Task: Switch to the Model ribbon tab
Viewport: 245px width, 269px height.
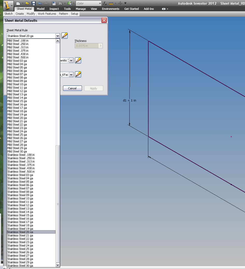Action: pyautogui.click(x=40, y=9)
